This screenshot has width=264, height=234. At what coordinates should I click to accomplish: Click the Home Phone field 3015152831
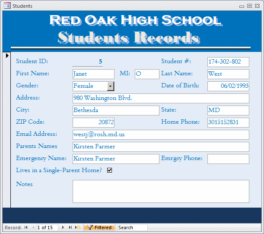pyautogui.click(x=228, y=122)
